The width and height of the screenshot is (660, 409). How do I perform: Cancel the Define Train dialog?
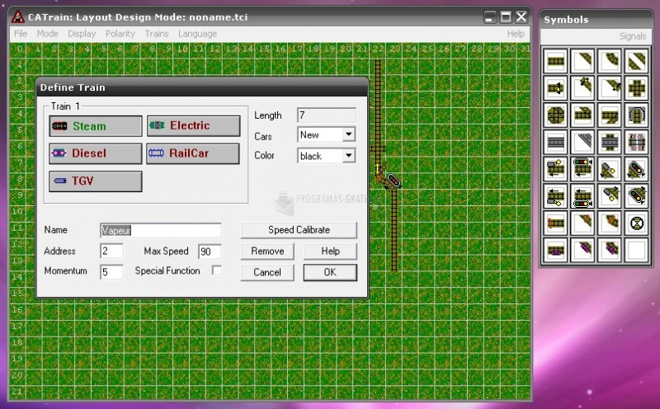[x=267, y=272]
